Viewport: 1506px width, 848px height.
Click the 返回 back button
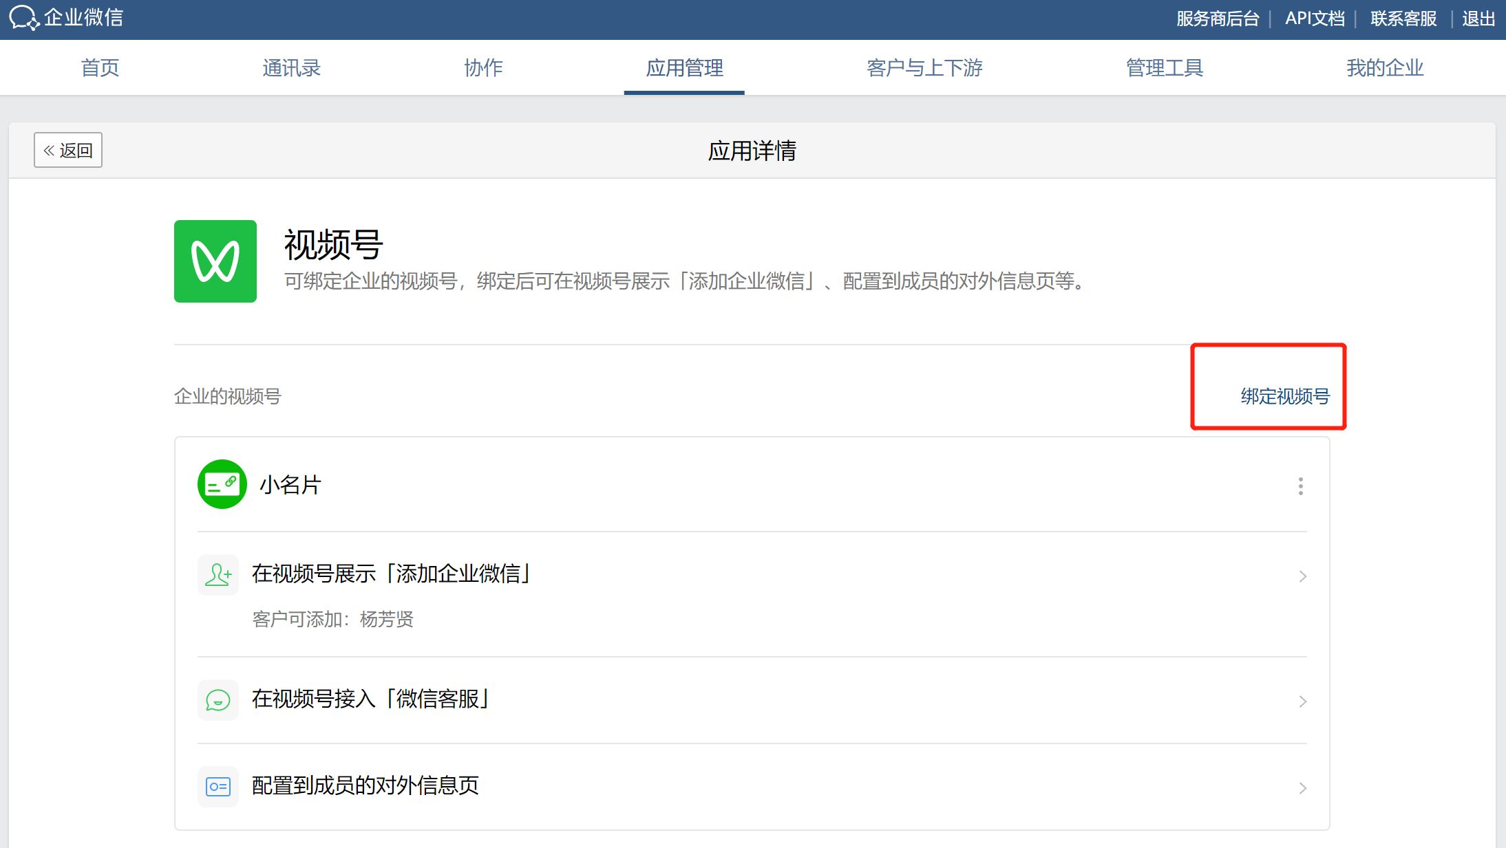coord(68,150)
